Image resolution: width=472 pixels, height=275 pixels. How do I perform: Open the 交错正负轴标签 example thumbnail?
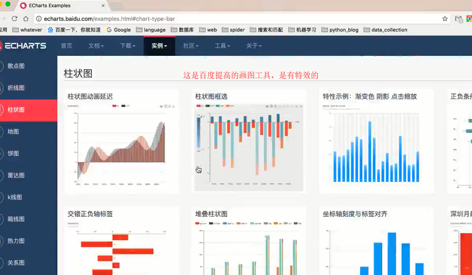pyautogui.click(x=122, y=248)
